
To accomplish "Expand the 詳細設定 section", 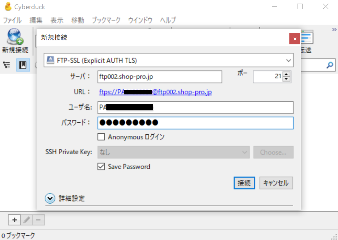I will [x=50, y=199].
